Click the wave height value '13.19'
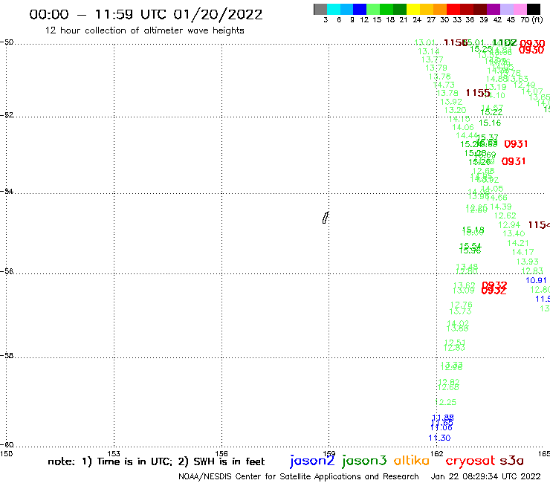This screenshot has height=483, width=550. pos(495,87)
